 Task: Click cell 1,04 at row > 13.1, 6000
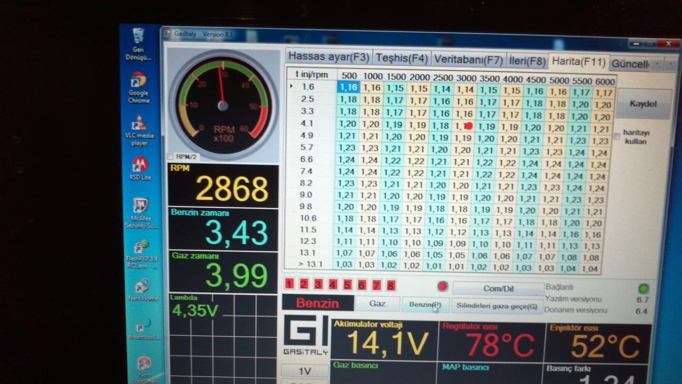tap(589, 269)
